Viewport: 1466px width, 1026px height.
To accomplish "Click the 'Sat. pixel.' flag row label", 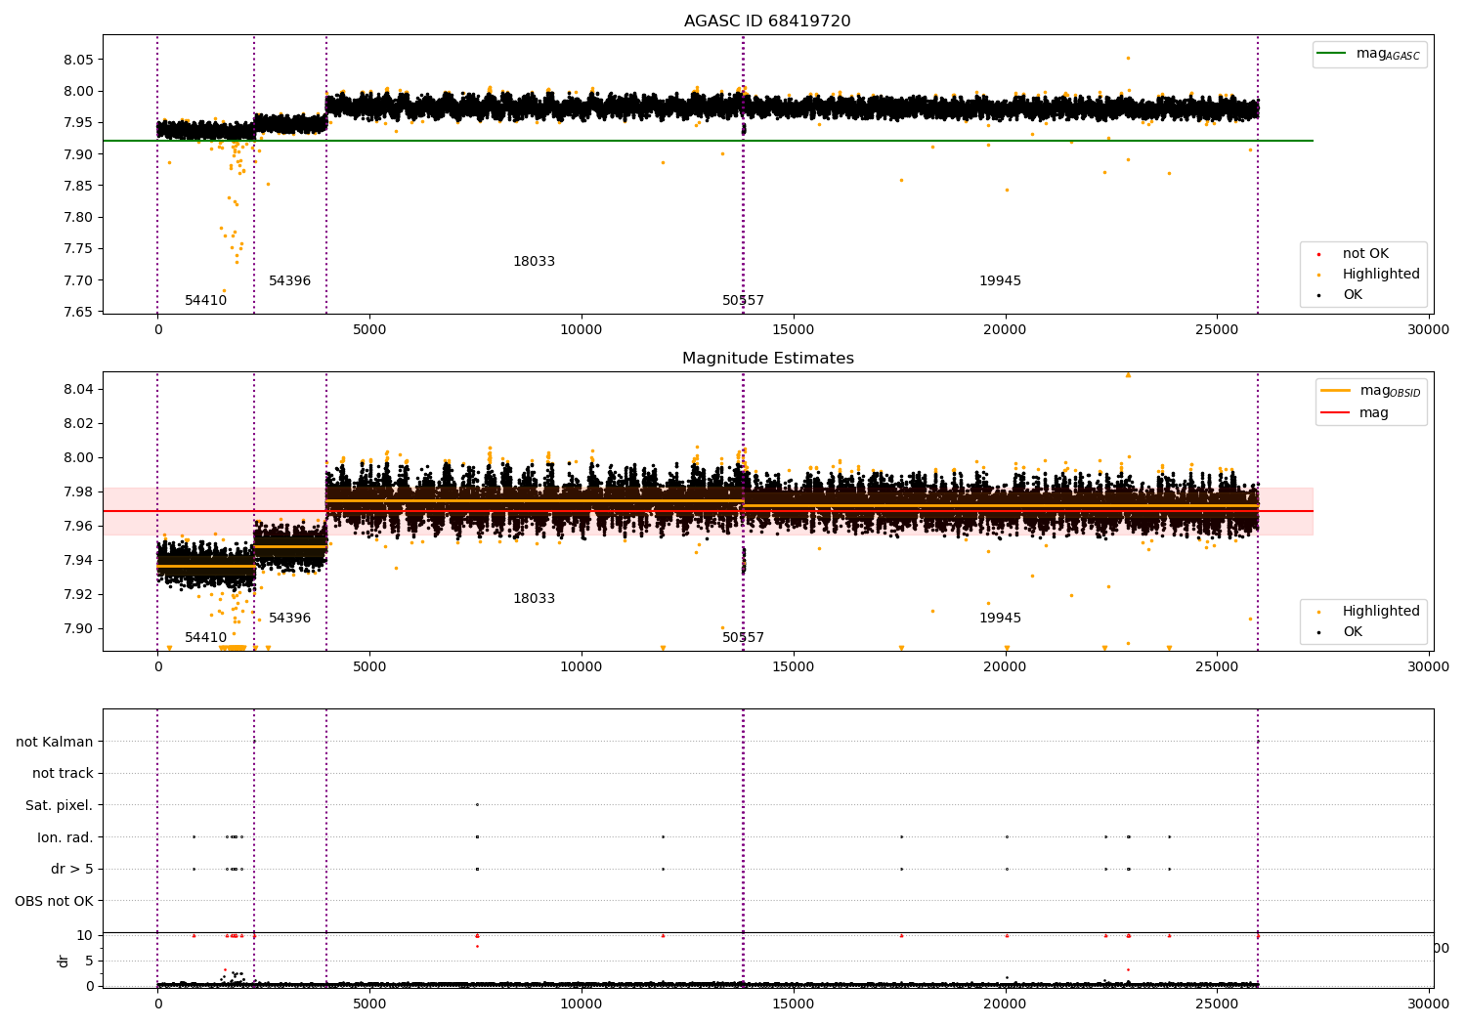I will coord(60,806).
